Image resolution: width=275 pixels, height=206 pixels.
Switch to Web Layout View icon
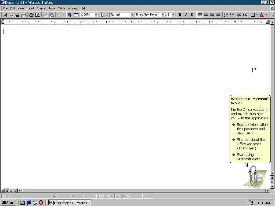coord(7,190)
